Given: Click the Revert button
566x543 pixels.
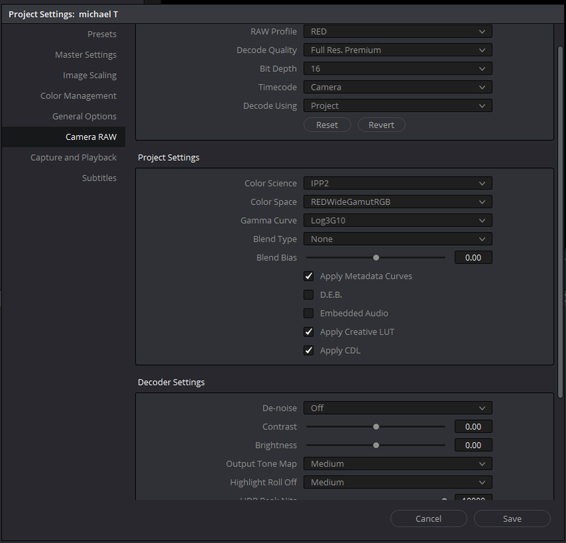Looking at the screenshot, I should (381, 125).
